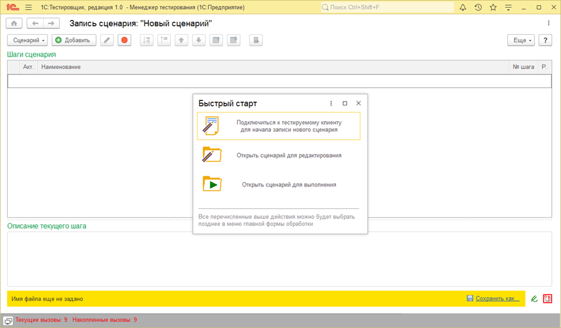
Task: Click the search field Поиск Ctrl+Shift+F
Action: [386, 8]
